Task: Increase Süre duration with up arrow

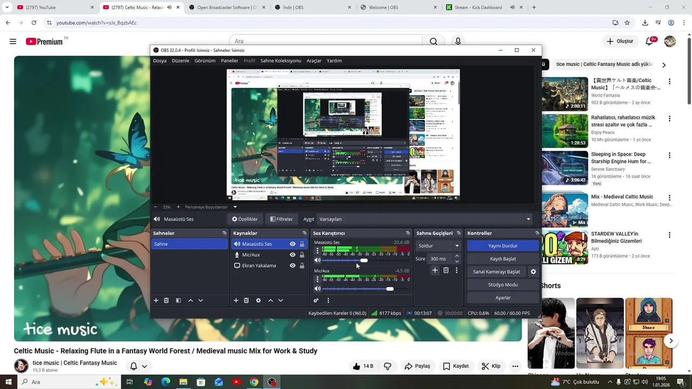Action: click(x=457, y=256)
